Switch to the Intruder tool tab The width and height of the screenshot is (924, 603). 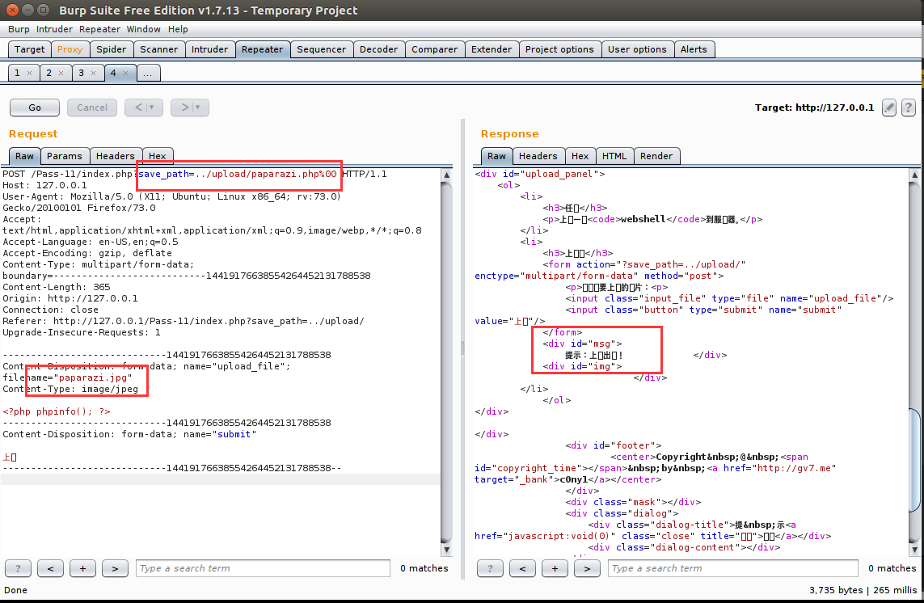[210, 49]
